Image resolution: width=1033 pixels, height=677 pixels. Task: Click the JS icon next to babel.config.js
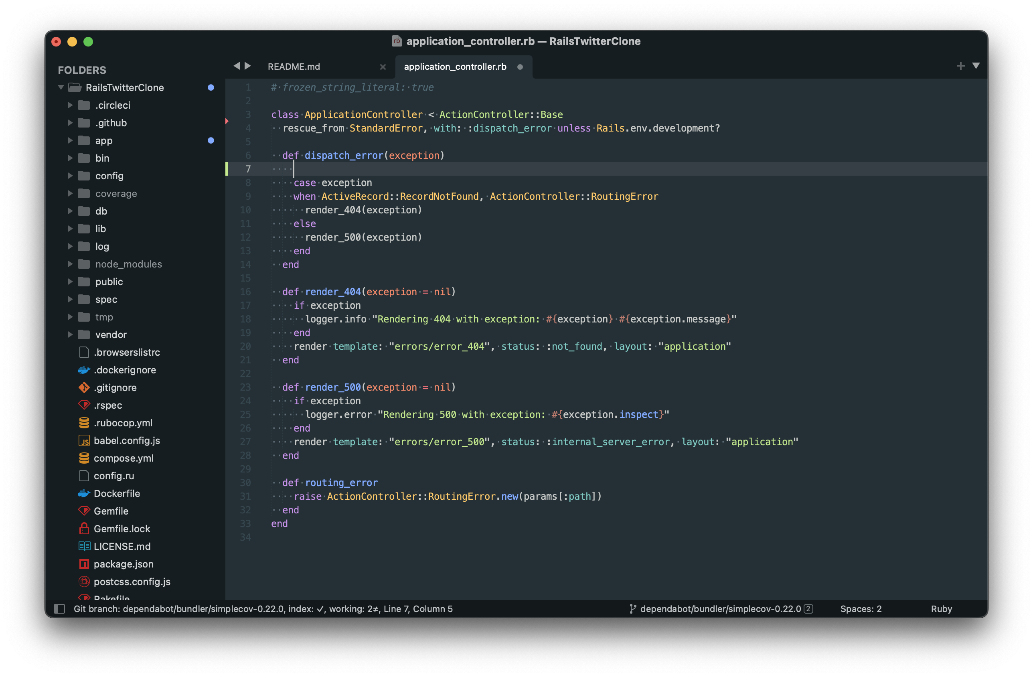tap(84, 440)
